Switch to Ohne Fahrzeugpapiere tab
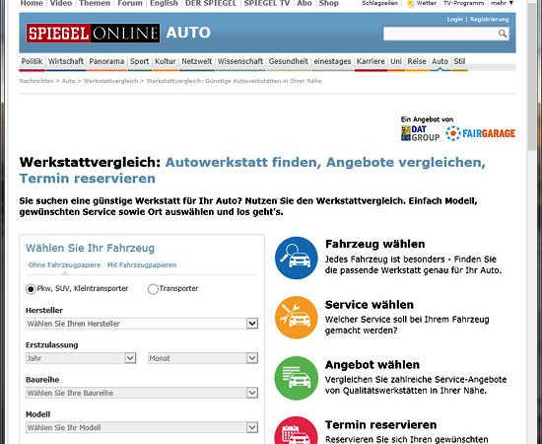Screen dimensions: 542x444 pyautogui.click(x=64, y=265)
